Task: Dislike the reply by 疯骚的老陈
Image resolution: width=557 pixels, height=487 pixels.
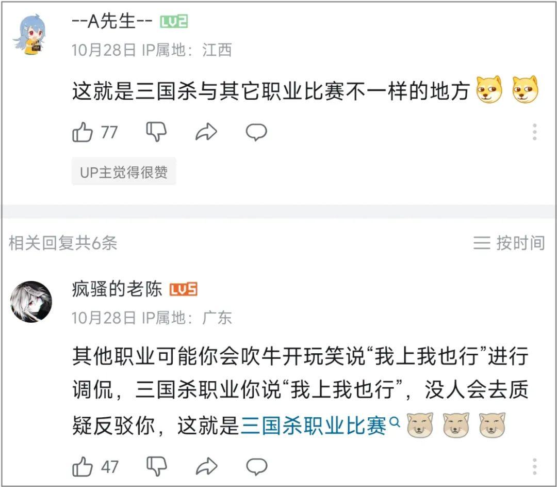Action: (x=156, y=466)
